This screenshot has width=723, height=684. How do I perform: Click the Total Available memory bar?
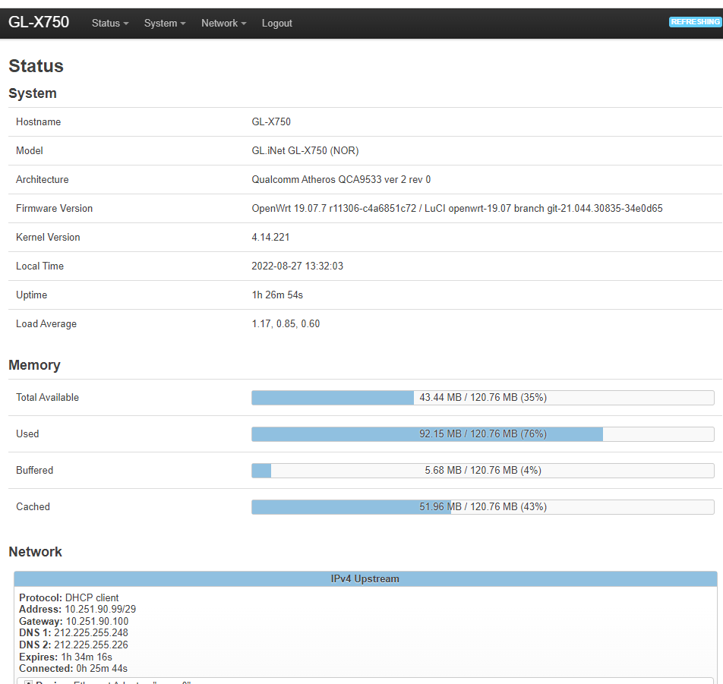coord(482,397)
